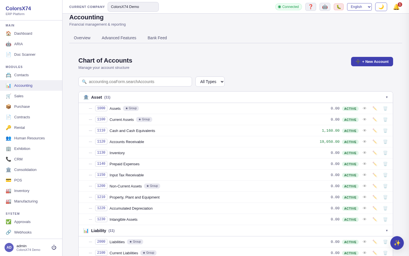The image size is (409, 256).
Task: Click the ACTIVE badge for Inventory
Action: pos(350,153)
